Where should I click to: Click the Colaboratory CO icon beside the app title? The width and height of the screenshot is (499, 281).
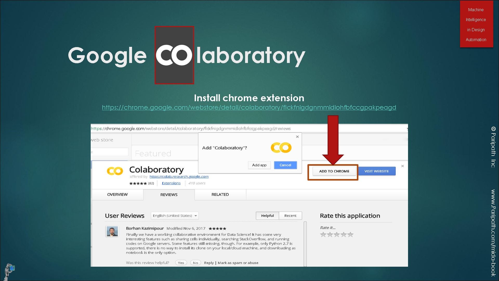115,171
